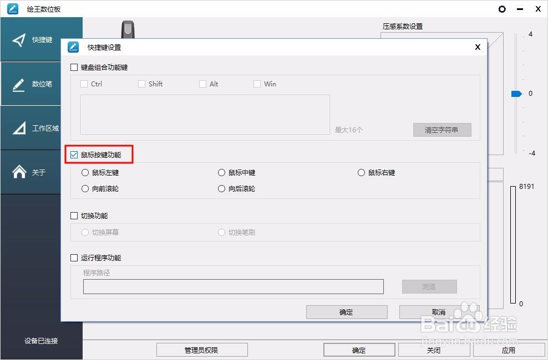Screen dimensions: 548x360
Task: Click the 管理员权限 administrator rights button
Action: (202, 349)
